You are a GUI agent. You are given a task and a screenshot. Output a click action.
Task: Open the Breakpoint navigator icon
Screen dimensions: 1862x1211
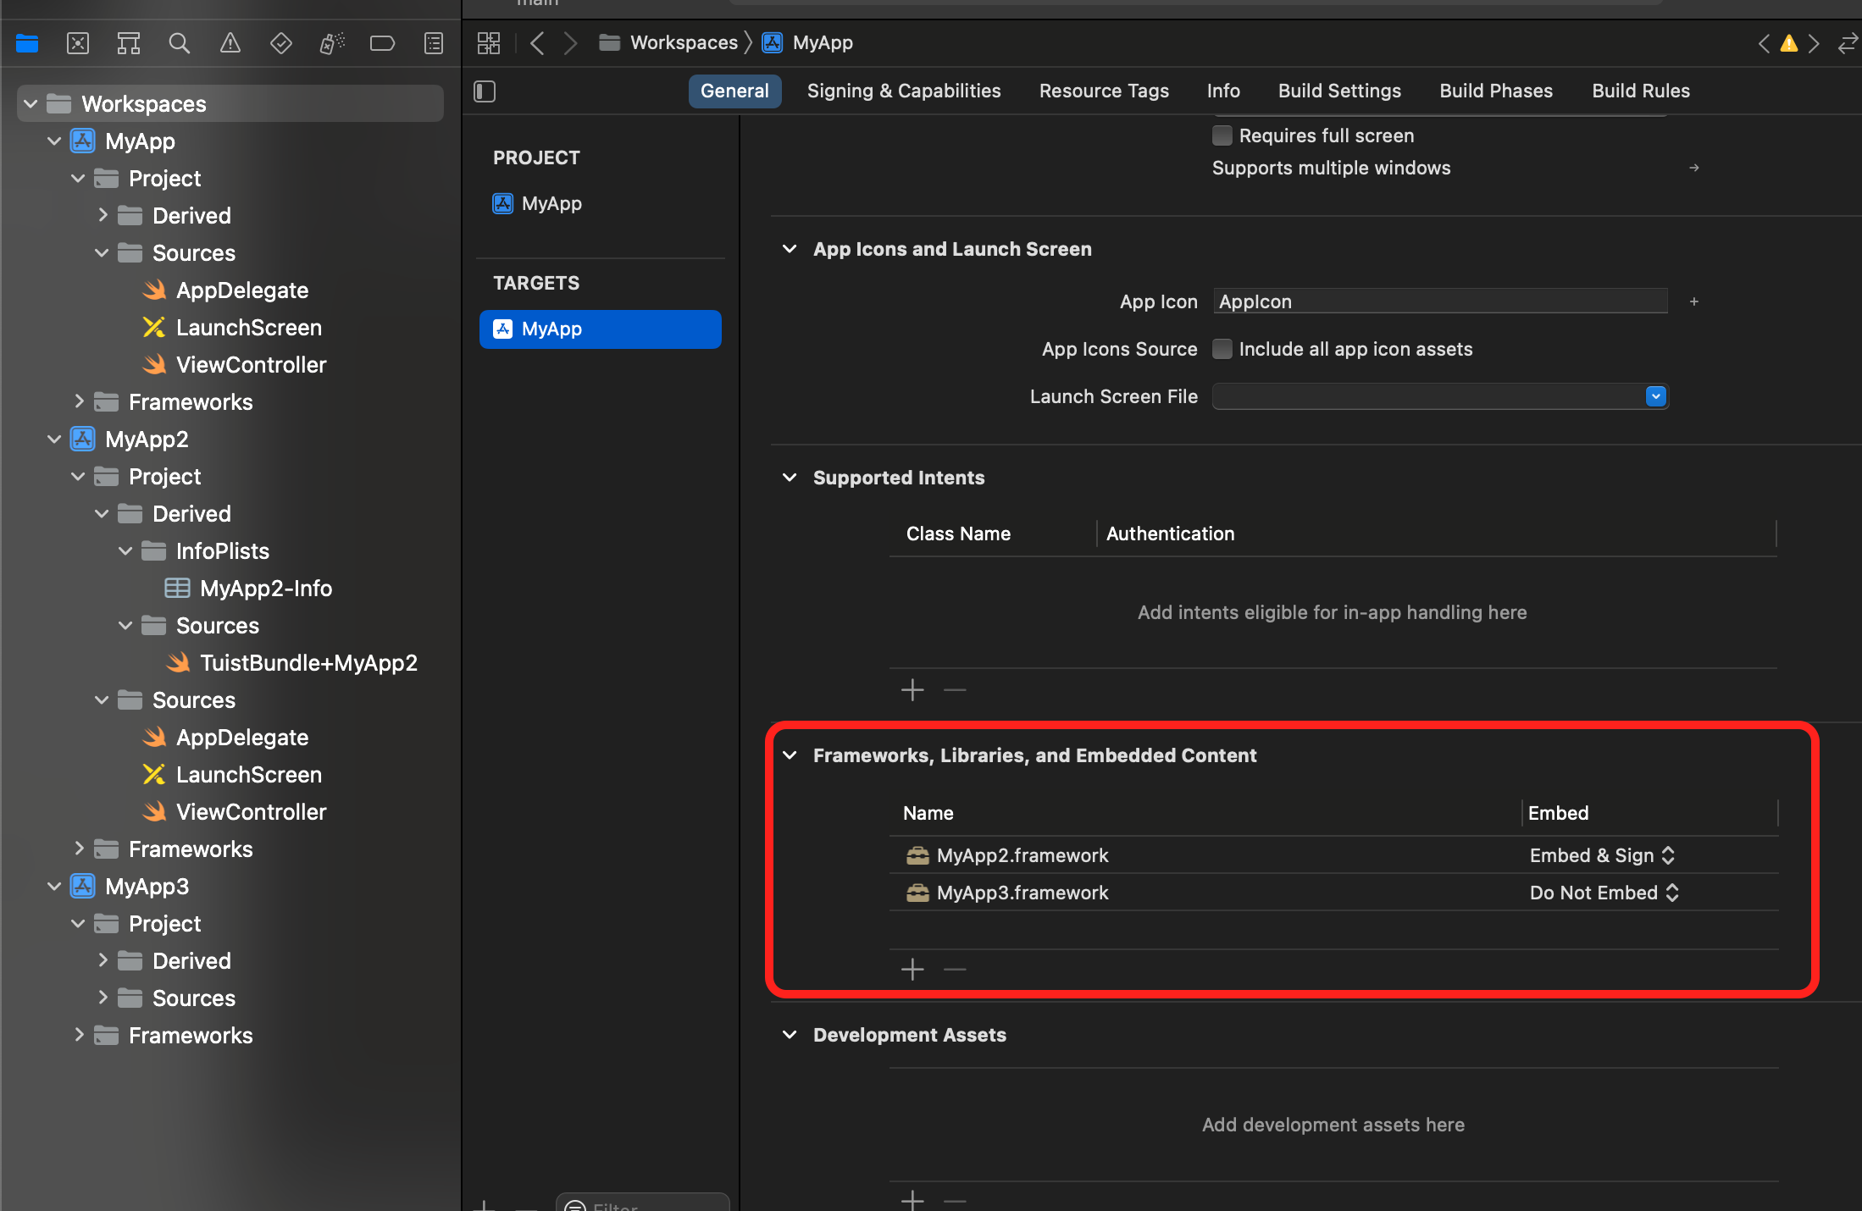(382, 43)
